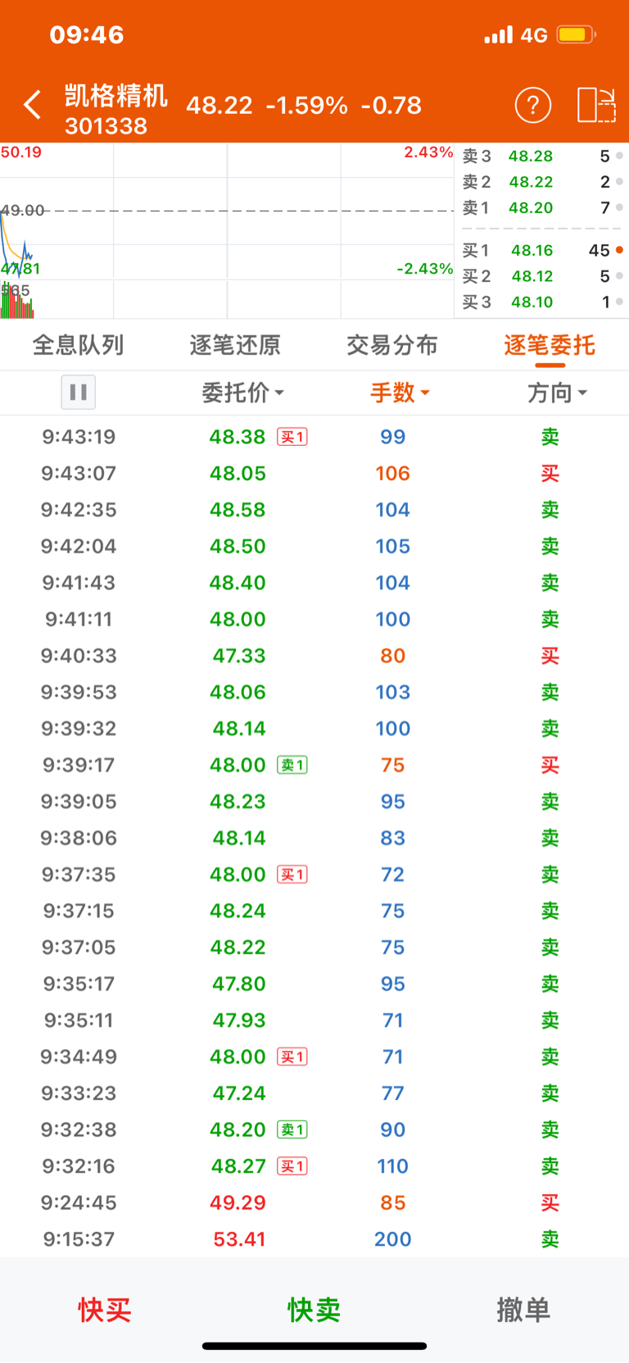Tap the cellular signal bars icon
This screenshot has width=629, height=1363.
(498, 34)
